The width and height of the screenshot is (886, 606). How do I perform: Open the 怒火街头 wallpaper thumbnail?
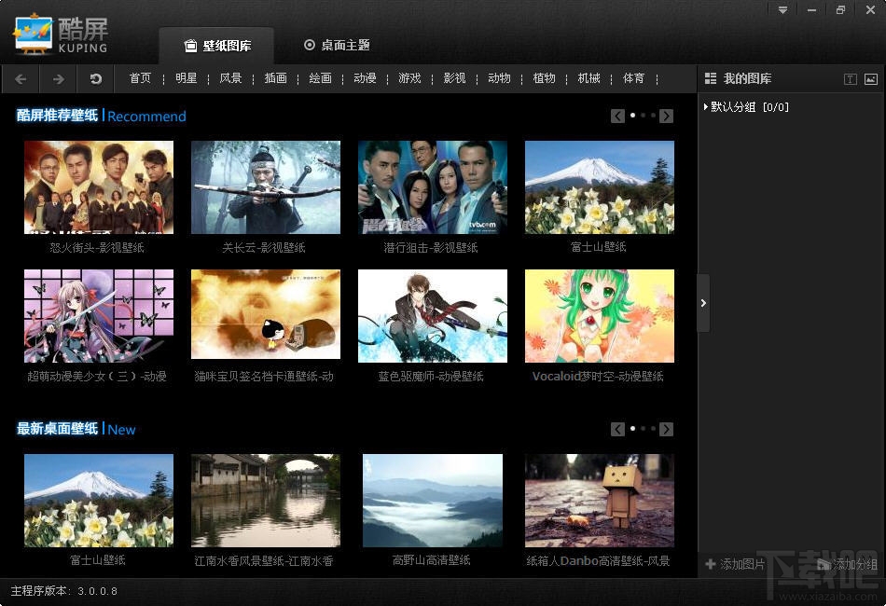pos(99,187)
